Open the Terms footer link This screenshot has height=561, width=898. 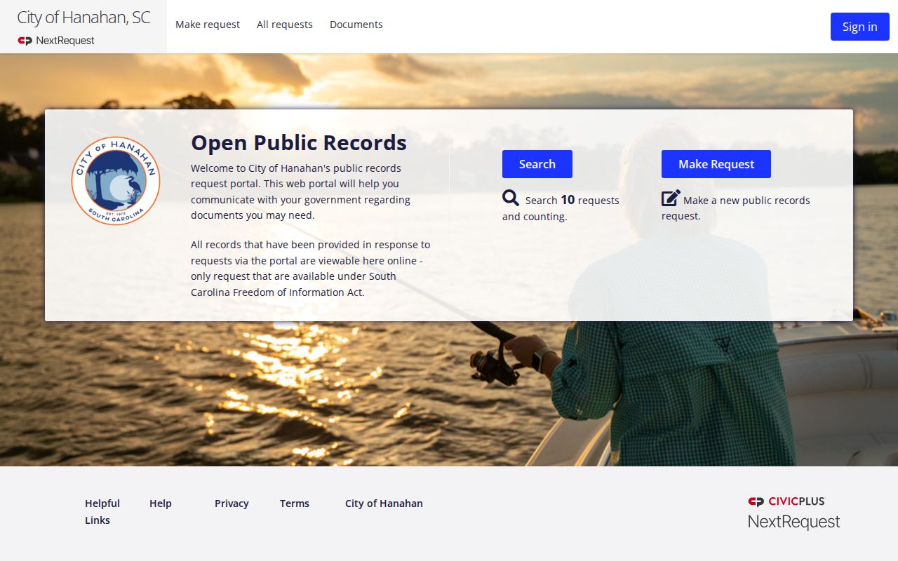tap(295, 503)
